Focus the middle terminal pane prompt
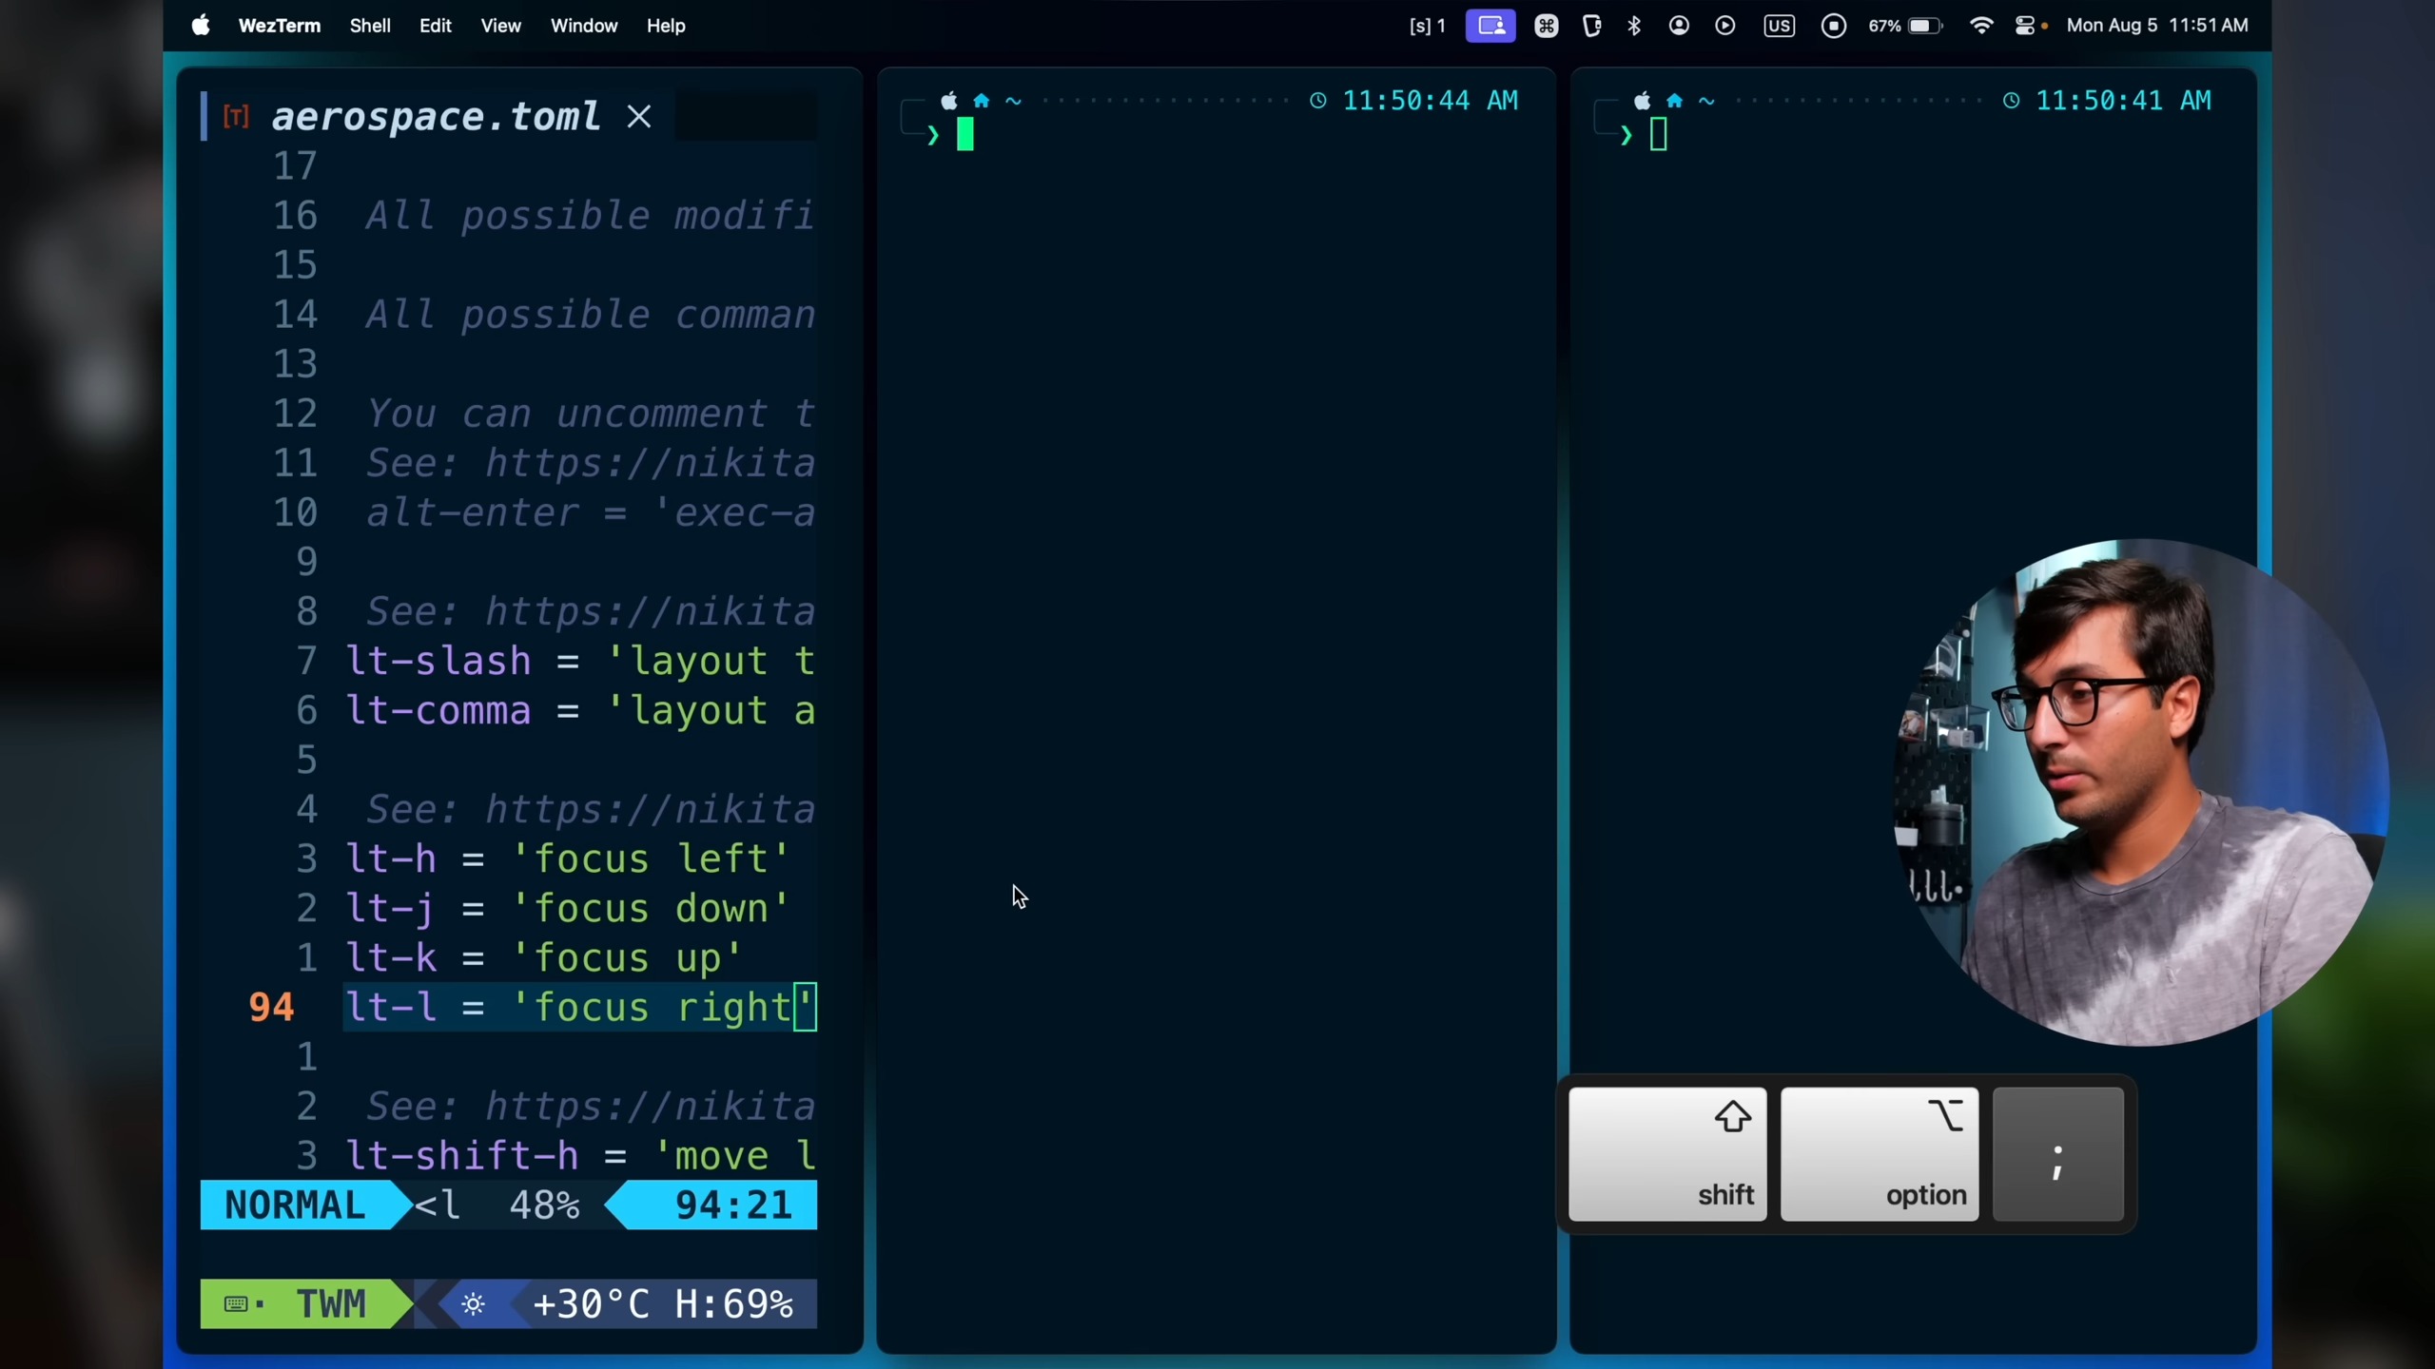This screenshot has width=2435, height=1369. pyautogui.click(x=965, y=135)
